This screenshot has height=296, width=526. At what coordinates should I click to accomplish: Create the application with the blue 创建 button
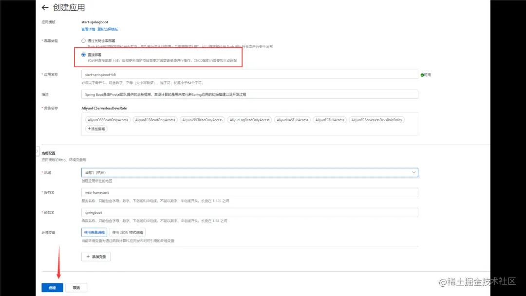(x=52, y=288)
